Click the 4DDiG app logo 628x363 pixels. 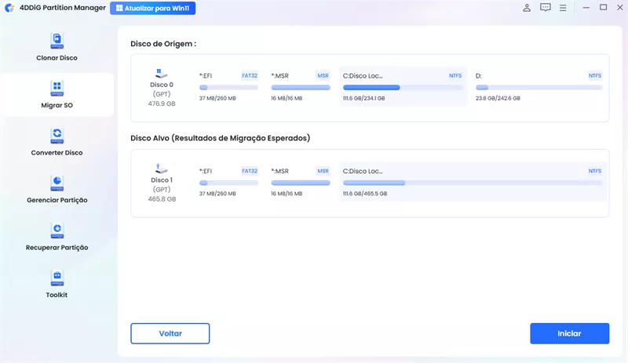pos(7,9)
